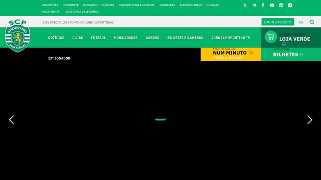Open the 12º Jogador menu item
This screenshot has width=321, height=180.
pos(59,58)
